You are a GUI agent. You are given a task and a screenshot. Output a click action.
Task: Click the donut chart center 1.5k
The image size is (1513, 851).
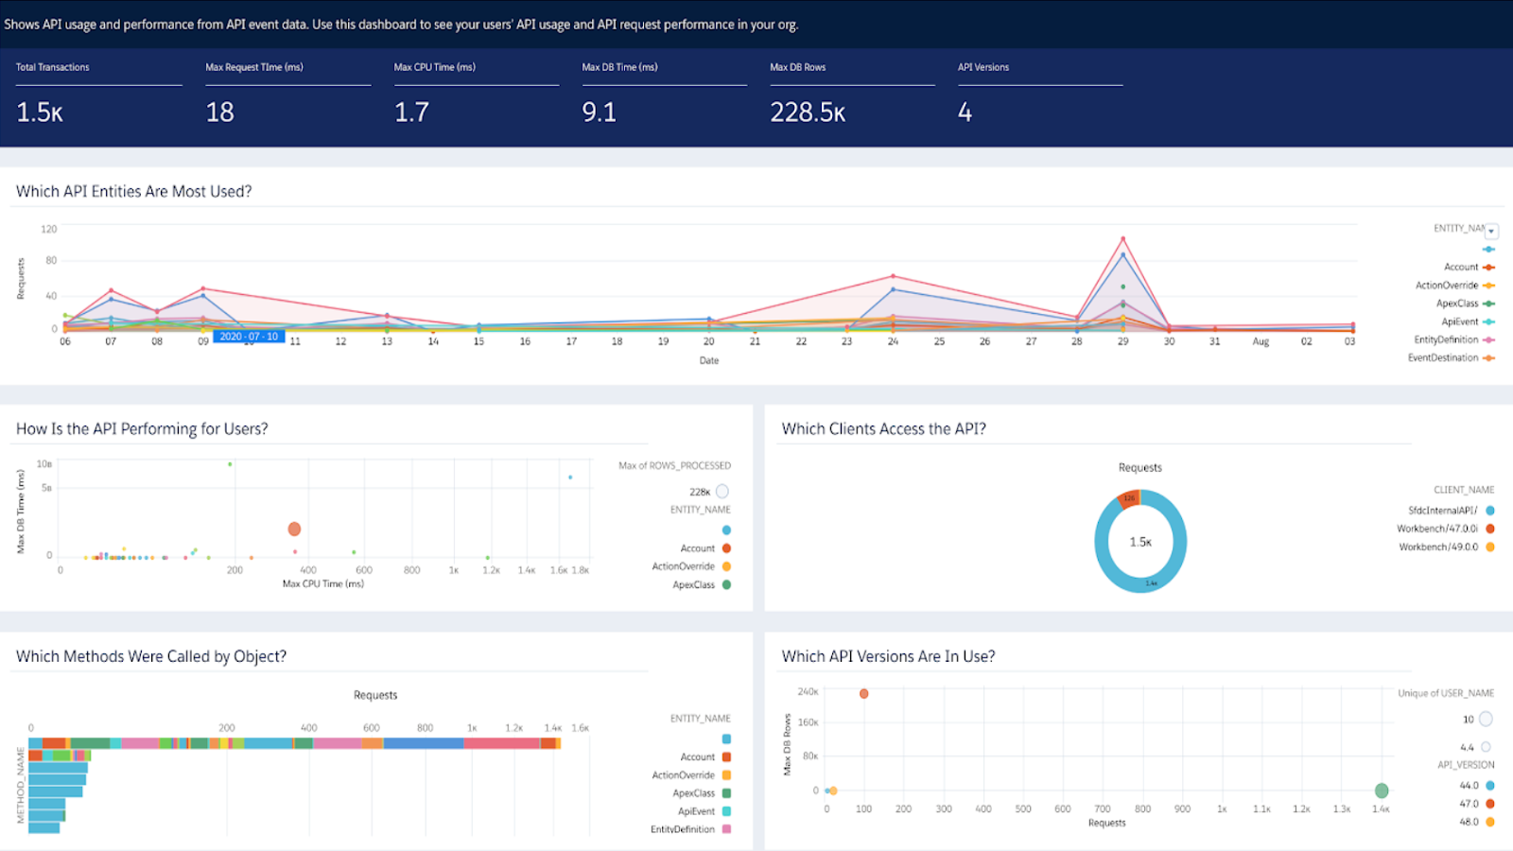click(x=1140, y=543)
